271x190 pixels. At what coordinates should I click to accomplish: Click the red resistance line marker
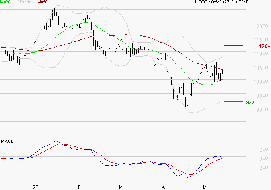233,46
